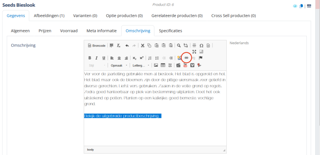The height and width of the screenshot is (155, 320).
Task: Decrease indent of paragraph
Action: [x=164, y=58]
